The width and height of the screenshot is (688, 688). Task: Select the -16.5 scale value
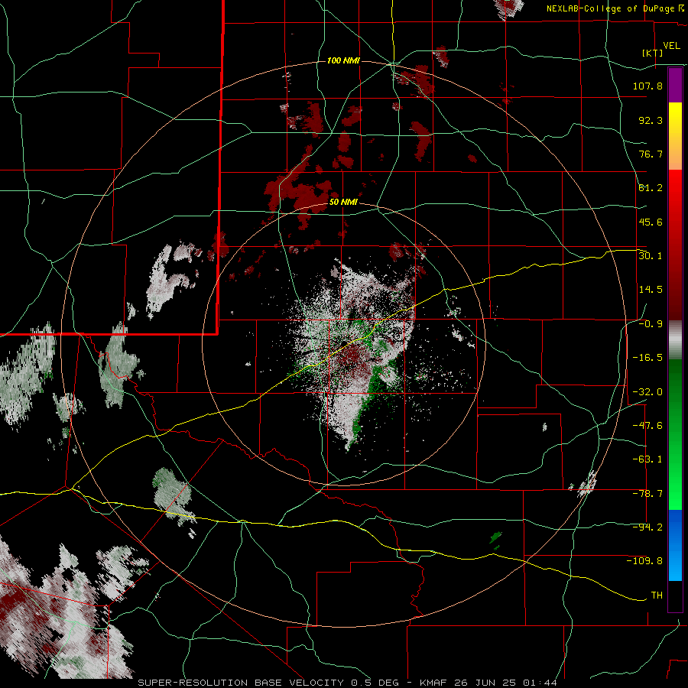(x=647, y=358)
